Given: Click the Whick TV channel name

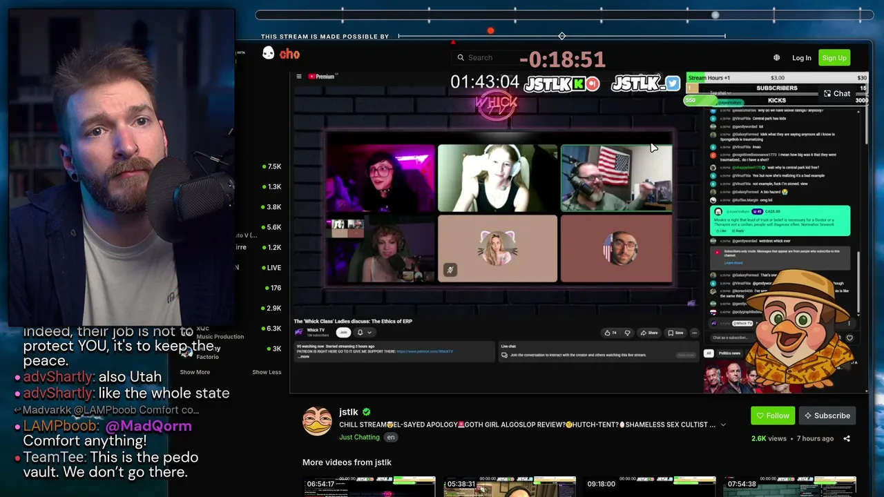Looking at the screenshot, I should (316, 330).
